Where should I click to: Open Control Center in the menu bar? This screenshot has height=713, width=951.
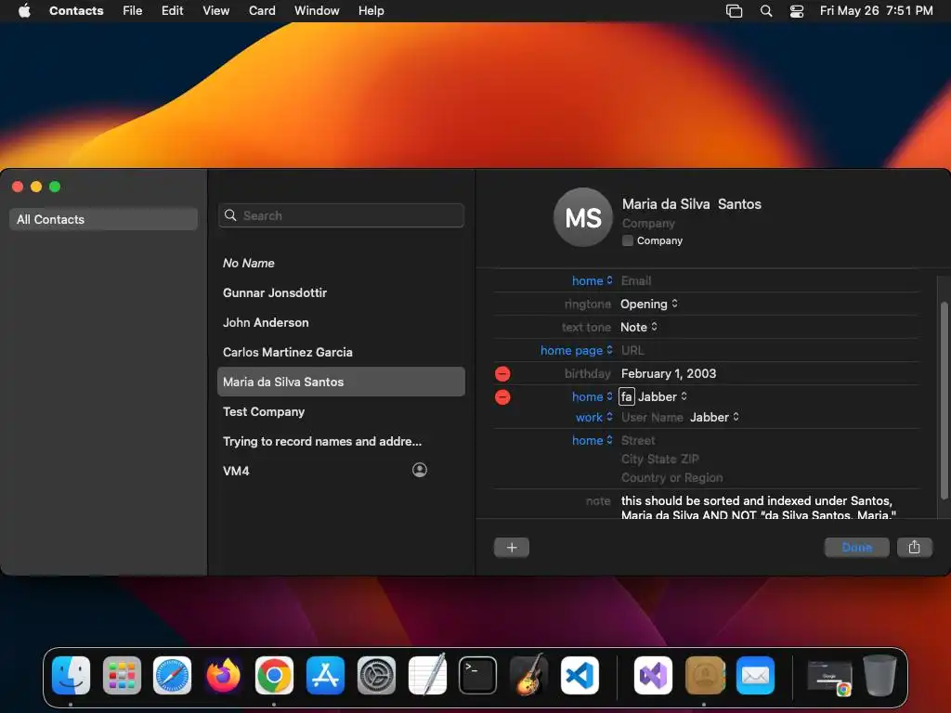[x=796, y=11]
